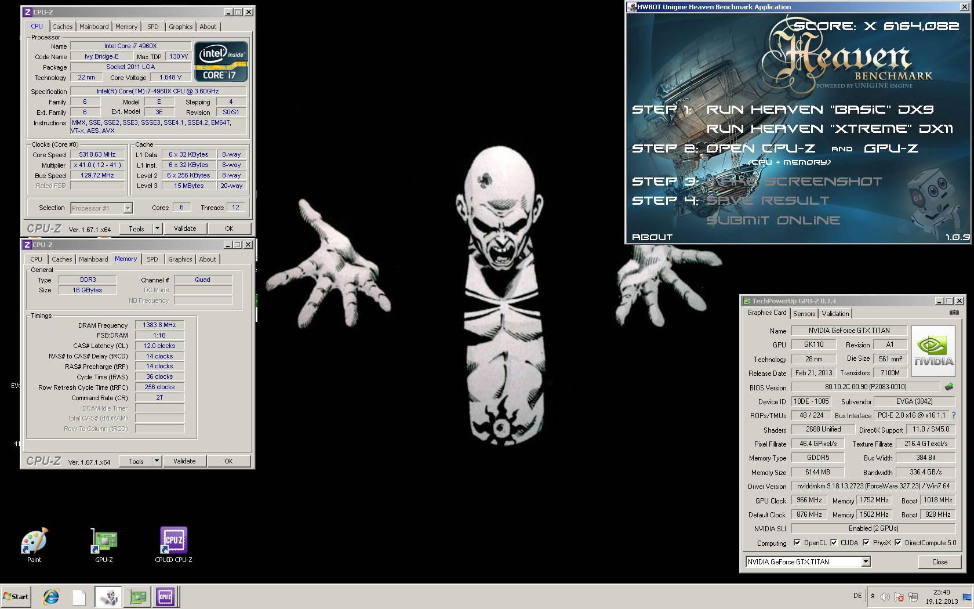Toggle the OpenCL checkbox
The width and height of the screenshot is (974, 609).
[797, 543]
